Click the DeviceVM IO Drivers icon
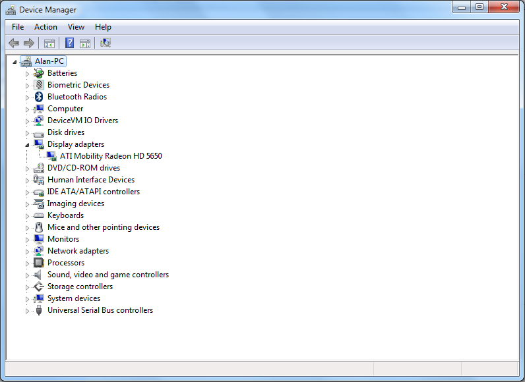This screenshot has width=525, height=382. tap(39, 121)
